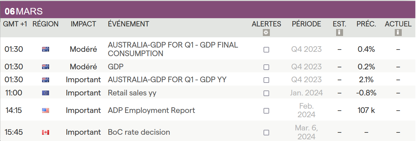Click the ÉVÉNEMENT column header
Viewport: 416px width, 141px height.
128,24
